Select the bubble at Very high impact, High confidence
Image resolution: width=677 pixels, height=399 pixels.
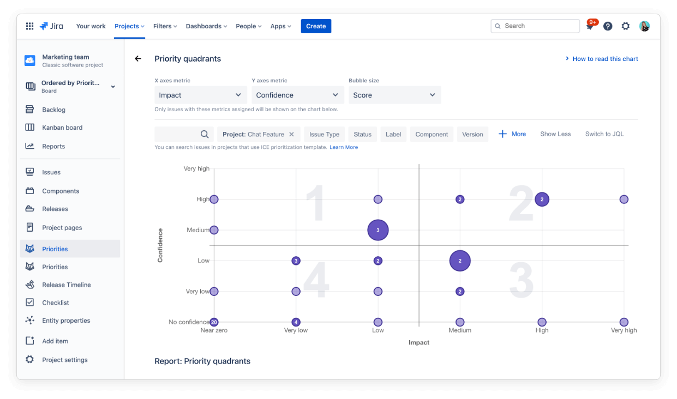(x=624, y=199)
